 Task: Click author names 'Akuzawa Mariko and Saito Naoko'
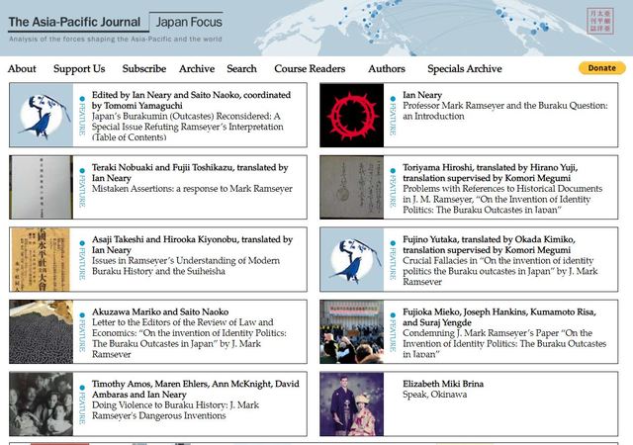(160, 311)
